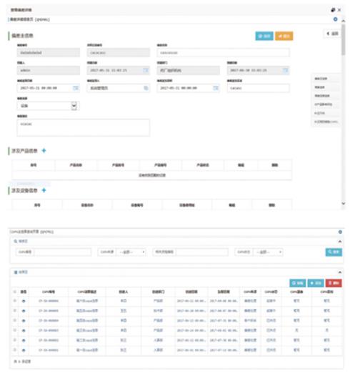Tick the select-all checkbox in the CAPA table header

[15, 292]
